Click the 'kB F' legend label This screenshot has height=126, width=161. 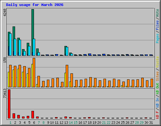(x=158, y=115)
